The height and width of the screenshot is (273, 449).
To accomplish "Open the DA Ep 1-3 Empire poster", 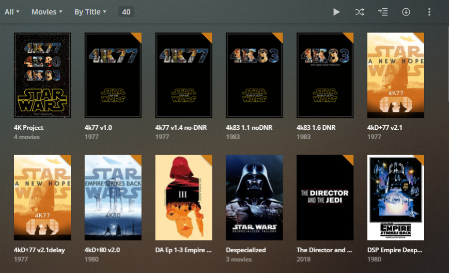I will [184, 198].
